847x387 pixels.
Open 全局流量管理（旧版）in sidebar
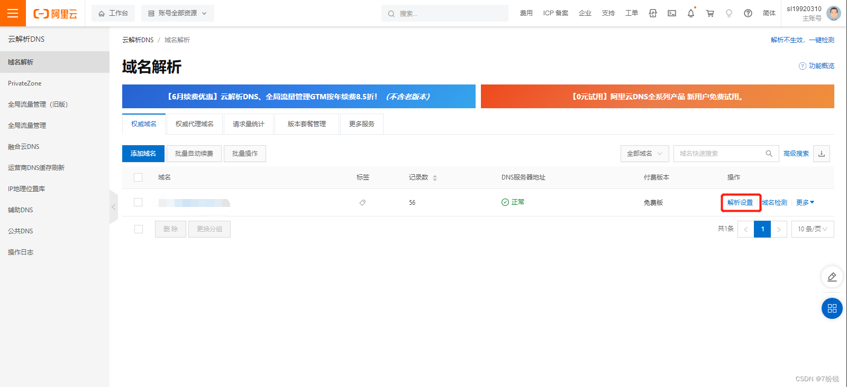pos(54,105)
